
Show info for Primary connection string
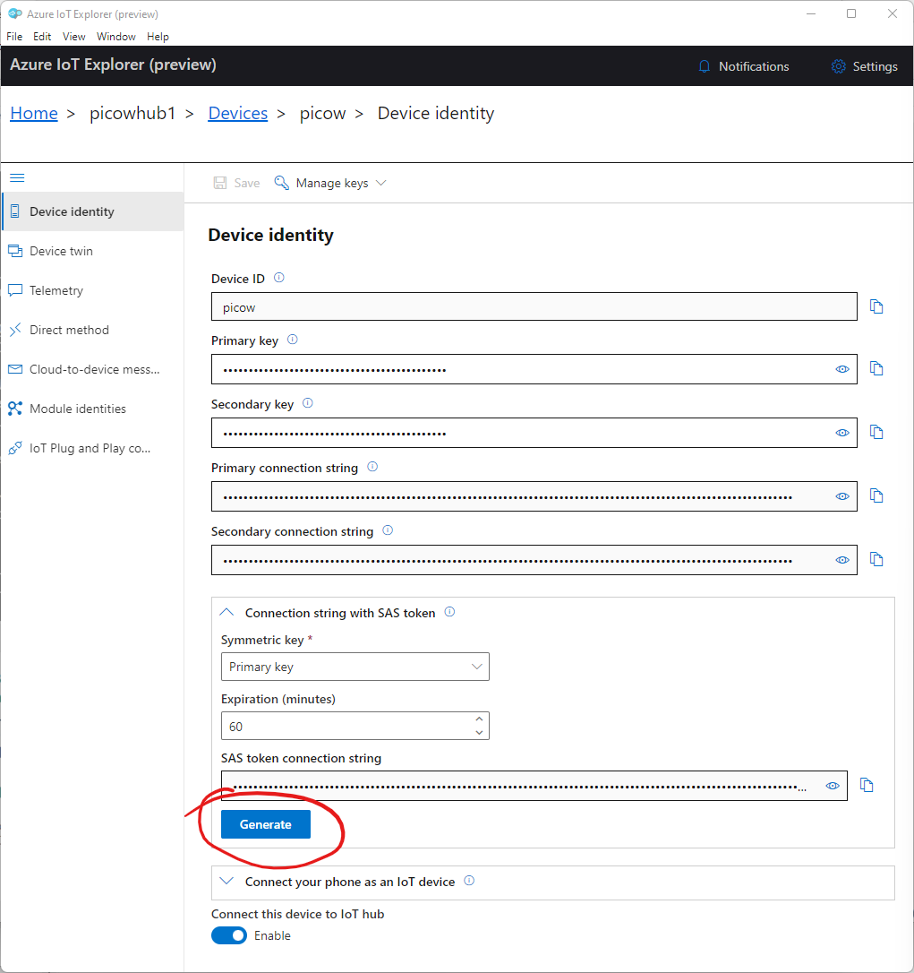[372, 467]
